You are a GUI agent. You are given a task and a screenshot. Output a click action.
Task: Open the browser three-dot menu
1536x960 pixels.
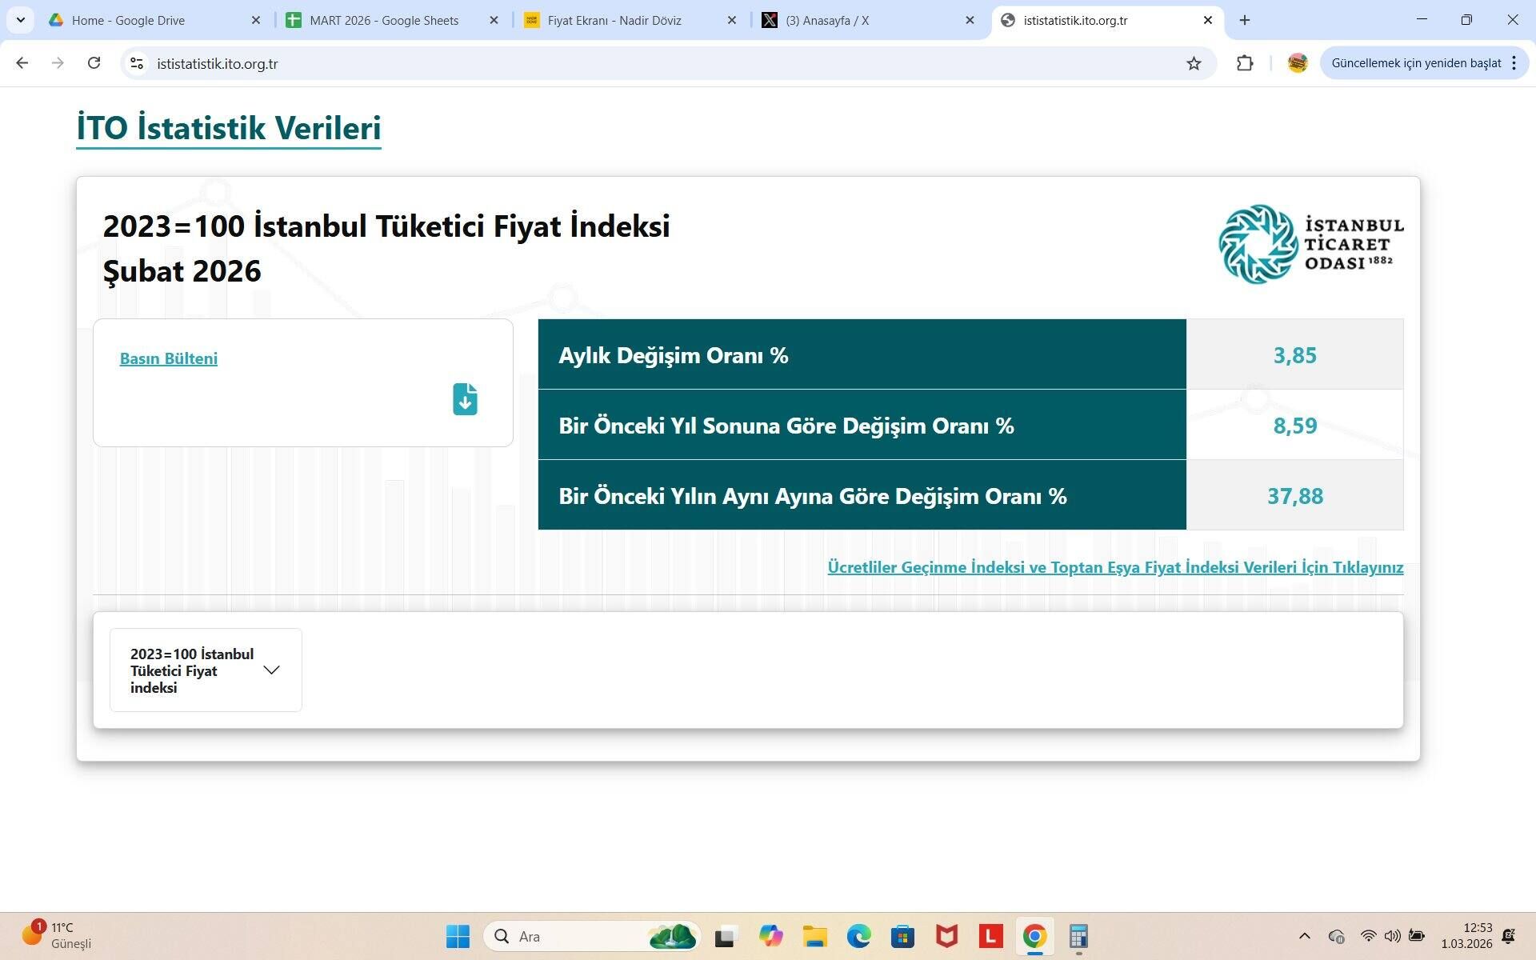click(1514, 63)
